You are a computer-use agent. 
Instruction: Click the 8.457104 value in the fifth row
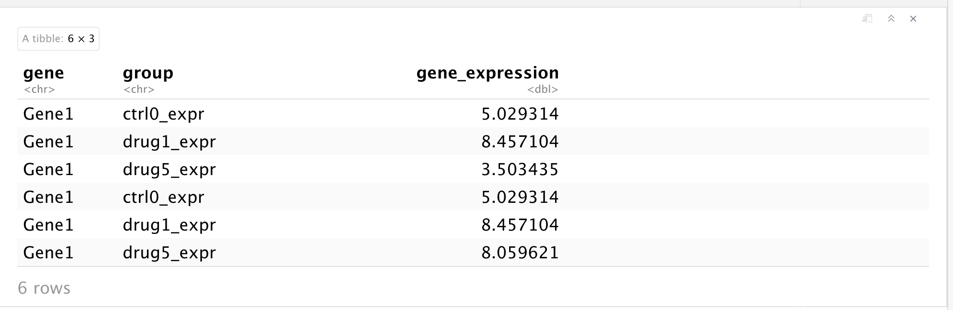520,225
